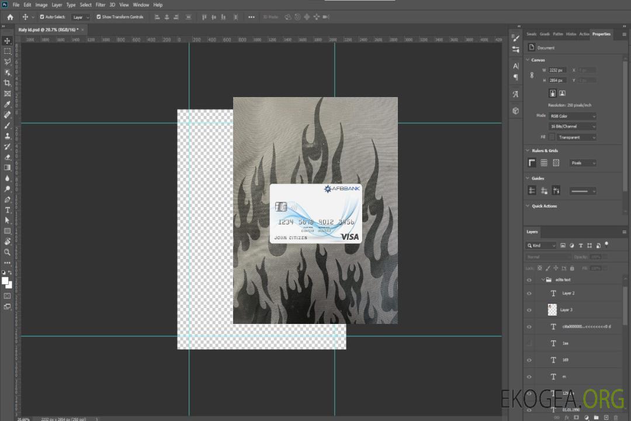
Task: Switch to the Properties tab
Action: pyautogui.click(x=601, y=34)
